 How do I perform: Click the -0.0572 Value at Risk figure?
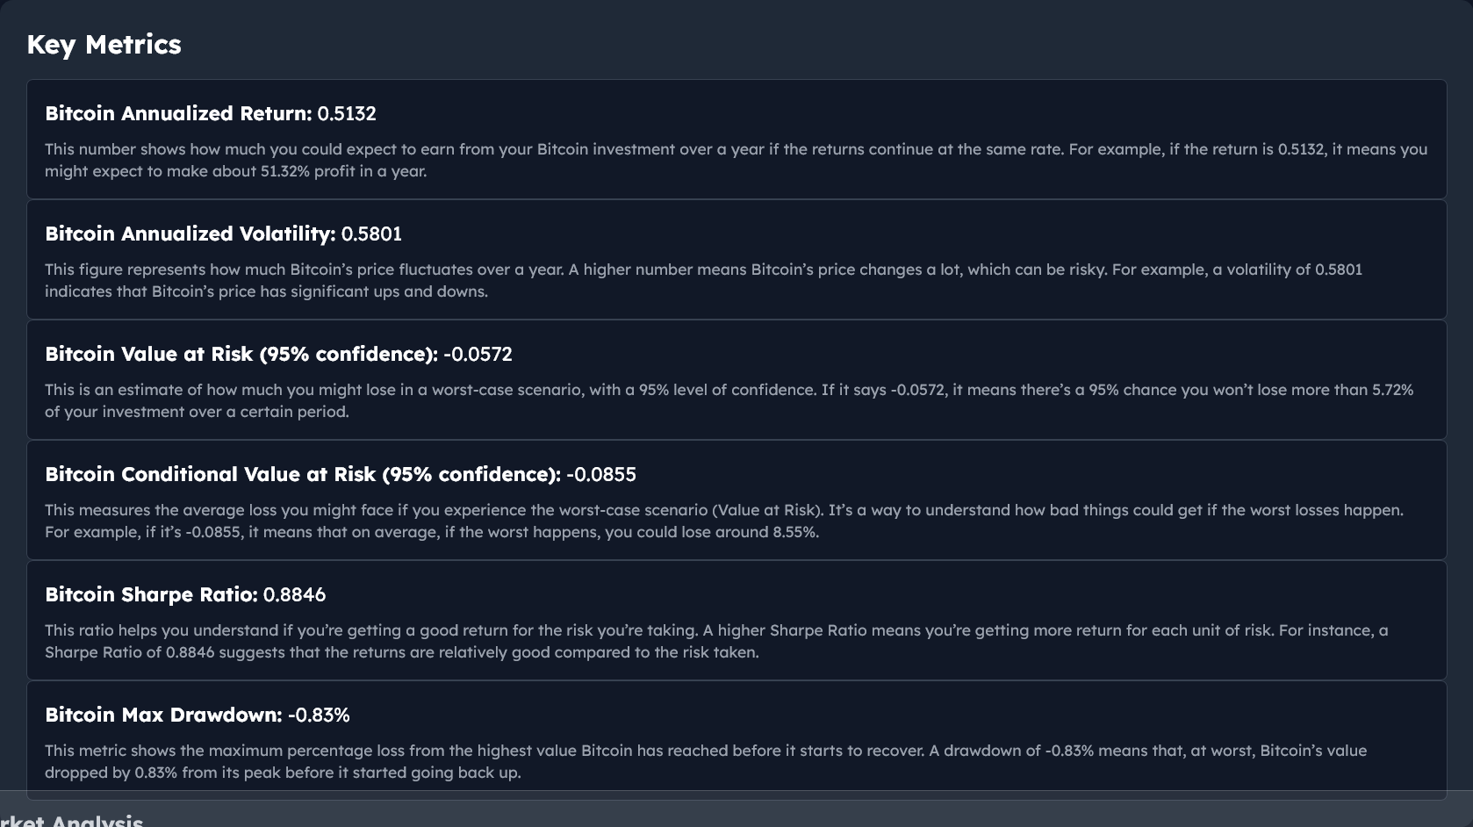tap(478, 354)
